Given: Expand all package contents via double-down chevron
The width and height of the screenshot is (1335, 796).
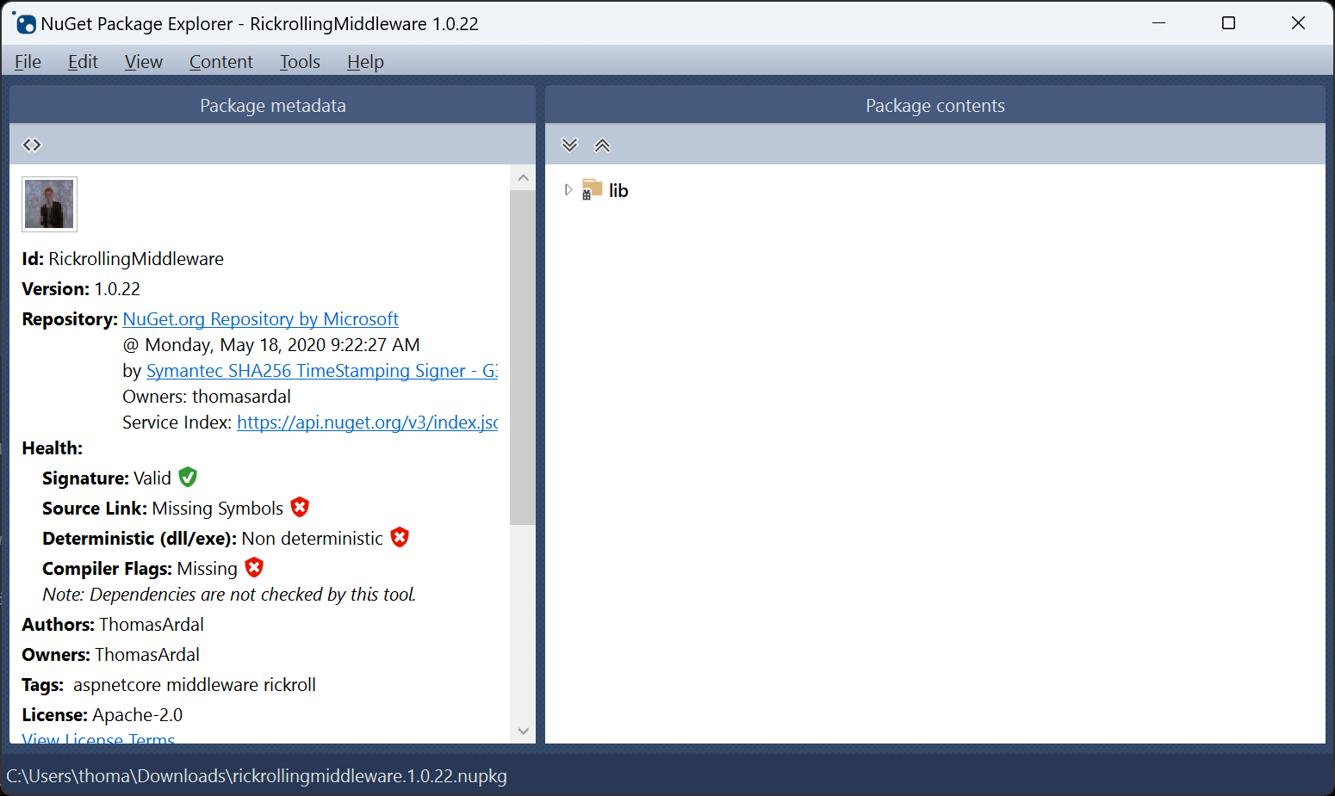Looking at the screenshot, I should (x=569, y=144).
